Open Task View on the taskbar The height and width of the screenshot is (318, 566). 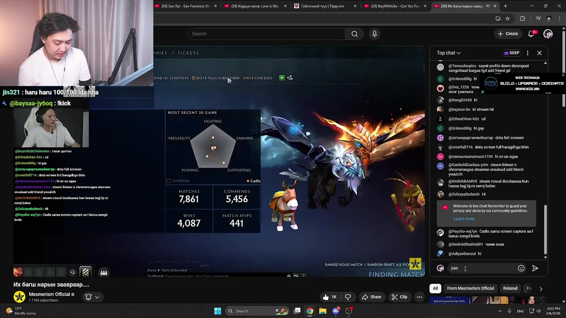[297, 311]
